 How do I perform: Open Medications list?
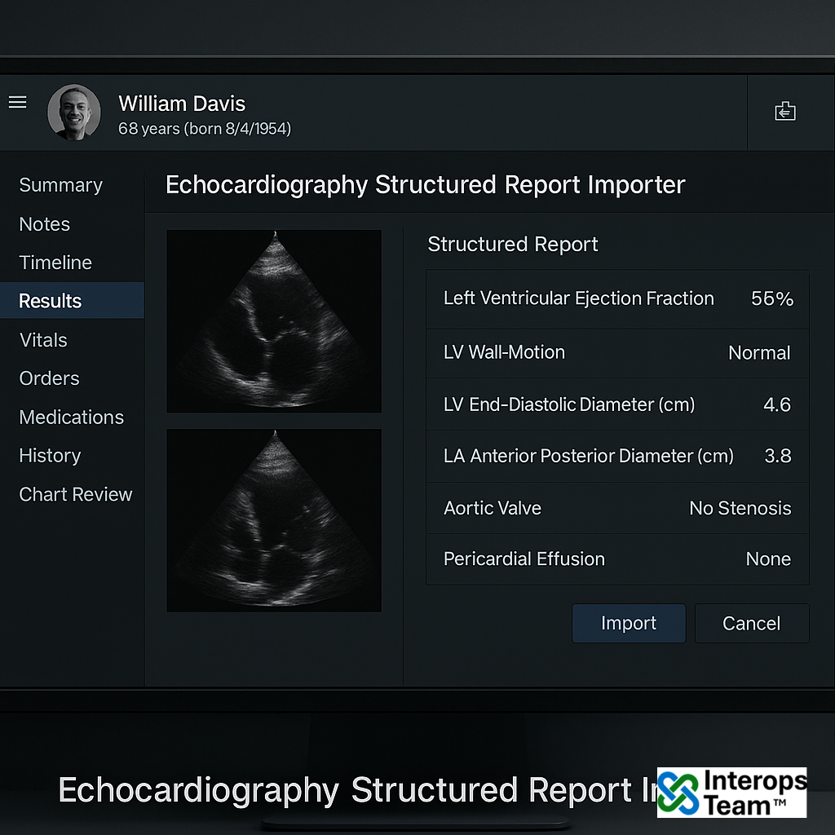pos(72,417)
